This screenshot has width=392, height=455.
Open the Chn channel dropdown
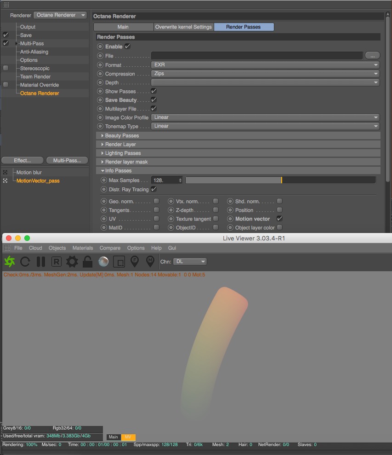(190, 262)
